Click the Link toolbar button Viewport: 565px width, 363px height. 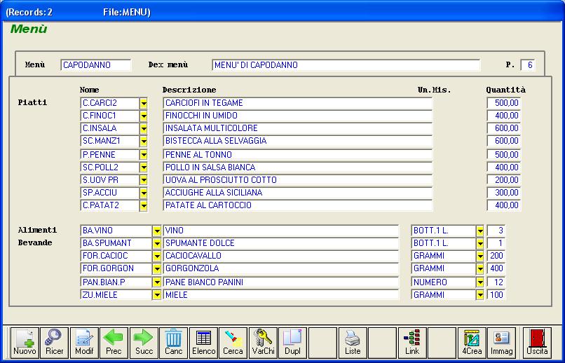(x=412, y=342)
